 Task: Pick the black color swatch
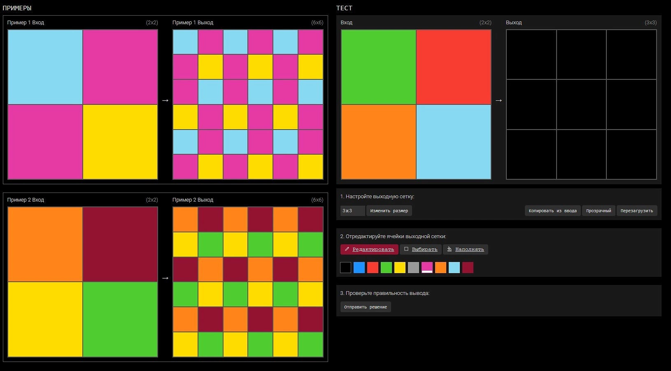346,267
